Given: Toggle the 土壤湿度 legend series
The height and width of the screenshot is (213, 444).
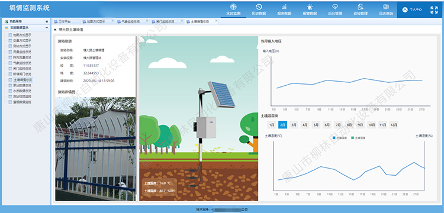Looking at the screenshot, I should tap(358, 138).
